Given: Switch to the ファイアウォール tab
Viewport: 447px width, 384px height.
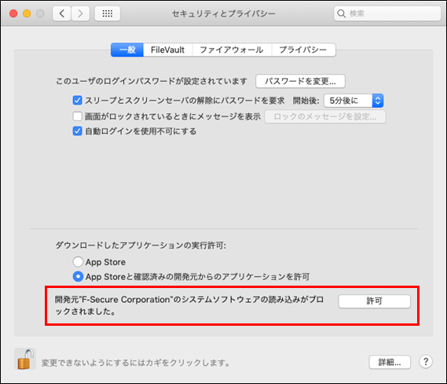Looking at the screenshot, I should pyautogui.click(x=232, y=50).
